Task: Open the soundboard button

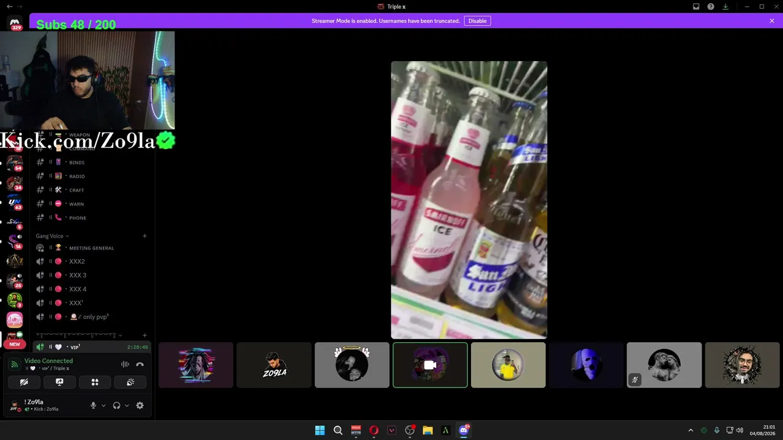Action: pos(130,382)
